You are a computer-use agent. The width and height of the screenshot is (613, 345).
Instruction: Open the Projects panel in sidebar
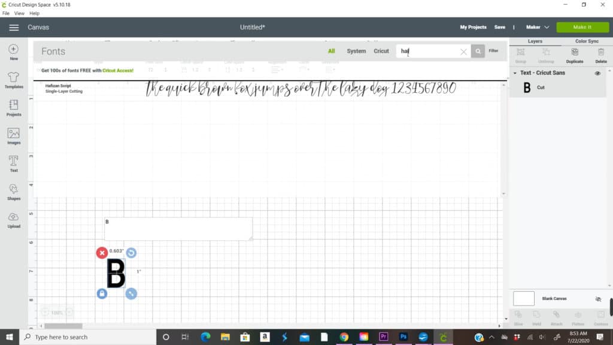pos(14,108)
